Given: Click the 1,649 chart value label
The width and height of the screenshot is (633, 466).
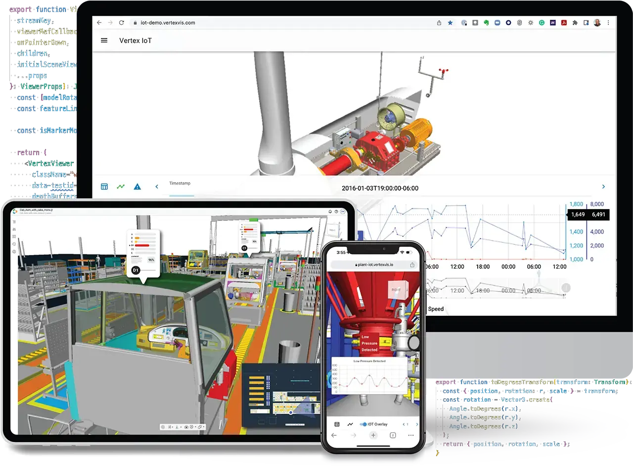Looking at the screenshot, I should [578, 214].
